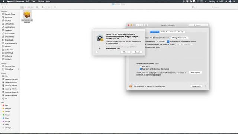Open the require password delay dropdown
Viewport: 238px width, 134px height.
163,41
